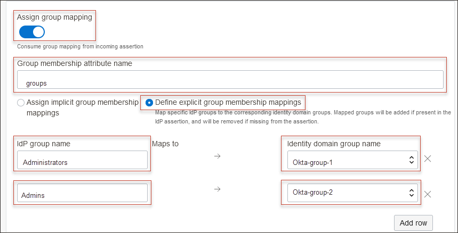Click the Assign group mapping label

(54, 17)
